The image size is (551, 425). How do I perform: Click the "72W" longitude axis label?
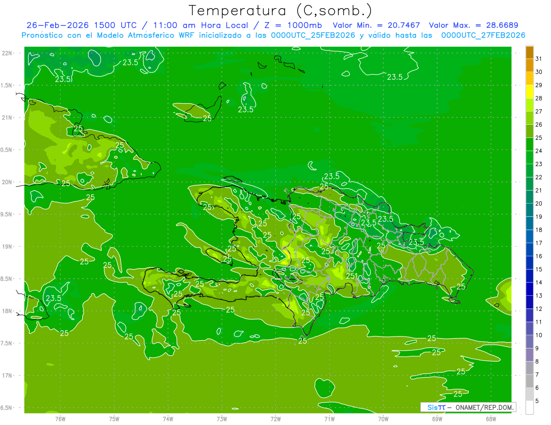point(275,419)
